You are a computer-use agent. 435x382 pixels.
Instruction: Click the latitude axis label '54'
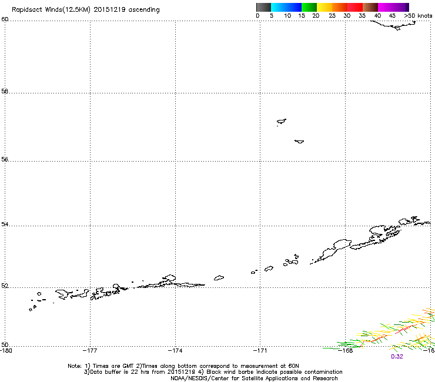[x=5, y=224]
